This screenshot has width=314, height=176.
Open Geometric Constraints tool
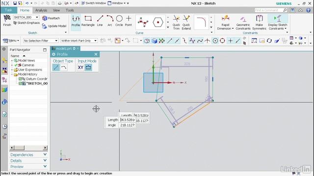tap(243, 22)
